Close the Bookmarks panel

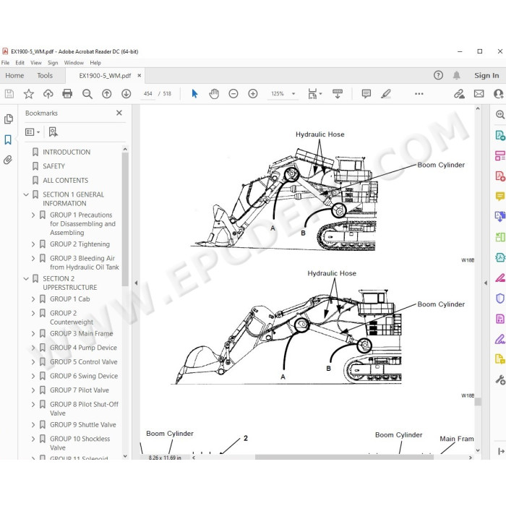119,113
